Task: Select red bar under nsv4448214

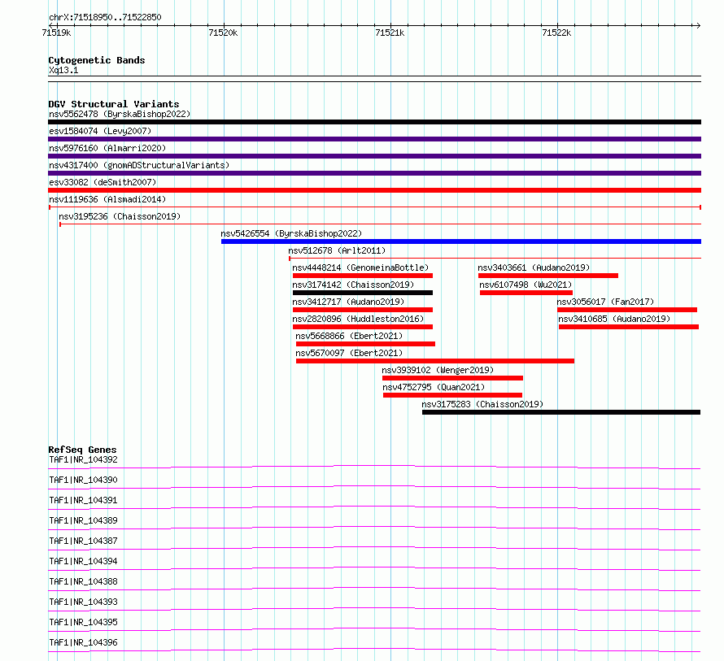Action: coord(363,276)
